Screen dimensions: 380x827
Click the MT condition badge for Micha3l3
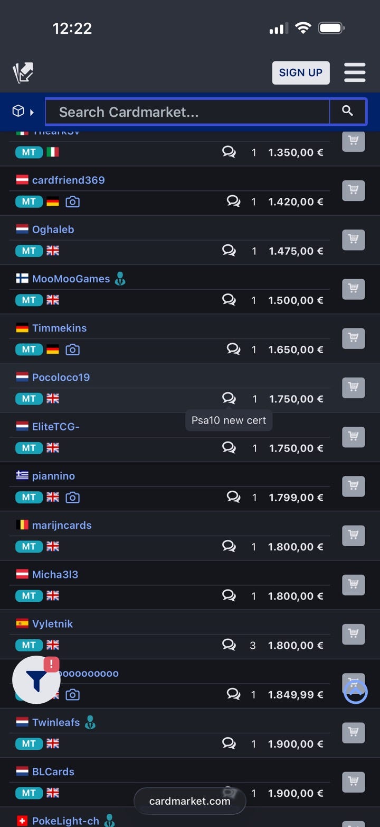(x=29, y=596)
